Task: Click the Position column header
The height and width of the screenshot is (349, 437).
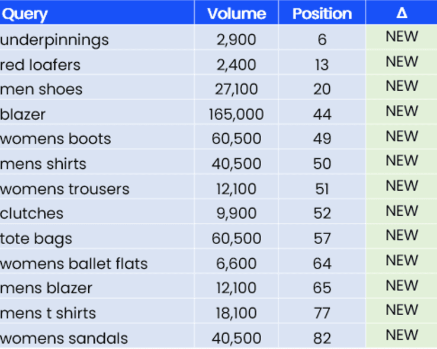Action: click(x=322, y=14)
